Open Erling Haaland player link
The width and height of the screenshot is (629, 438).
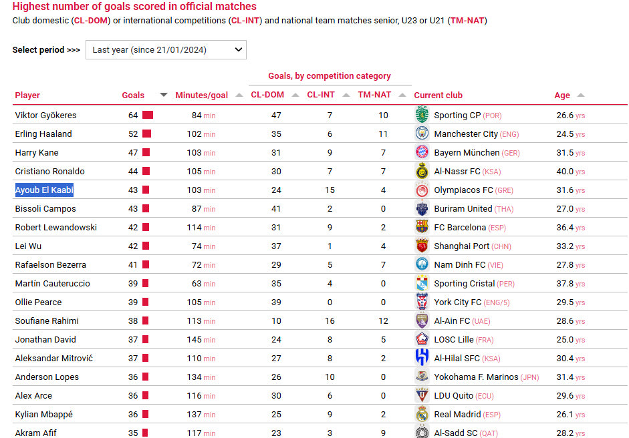[43, 134]
